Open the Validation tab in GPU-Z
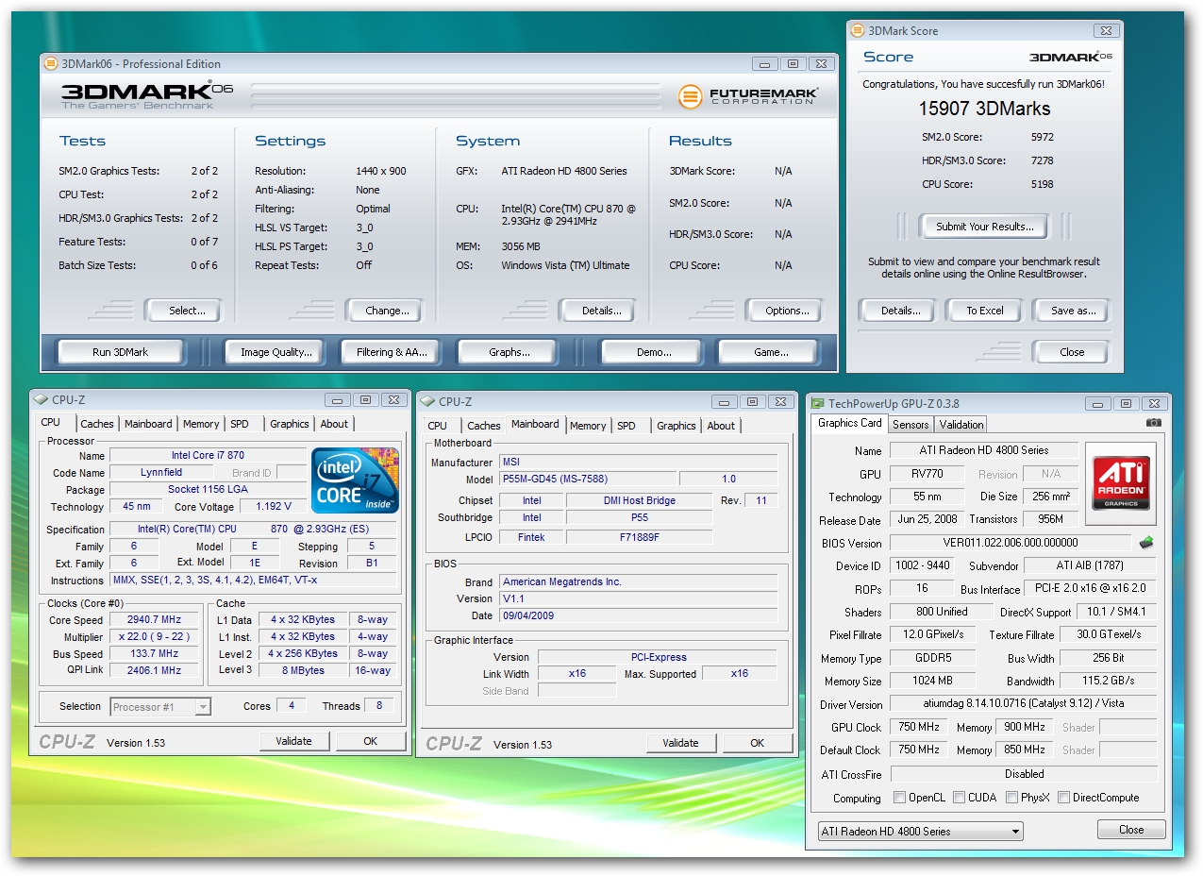 (x=961, y=425)
